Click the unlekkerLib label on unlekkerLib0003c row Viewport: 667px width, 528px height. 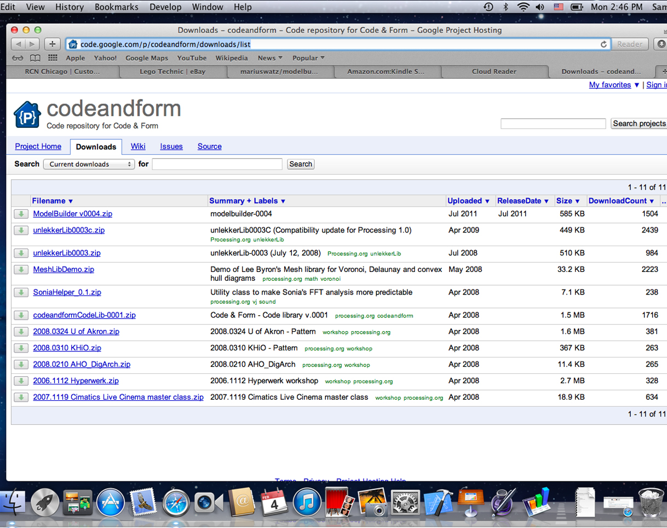point(268,240)
